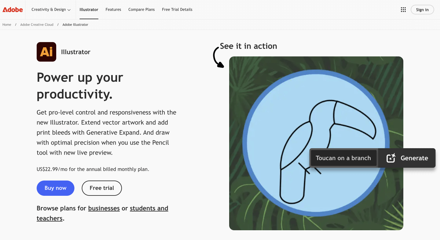Open the app launcher grid icon

coord(403,9)
